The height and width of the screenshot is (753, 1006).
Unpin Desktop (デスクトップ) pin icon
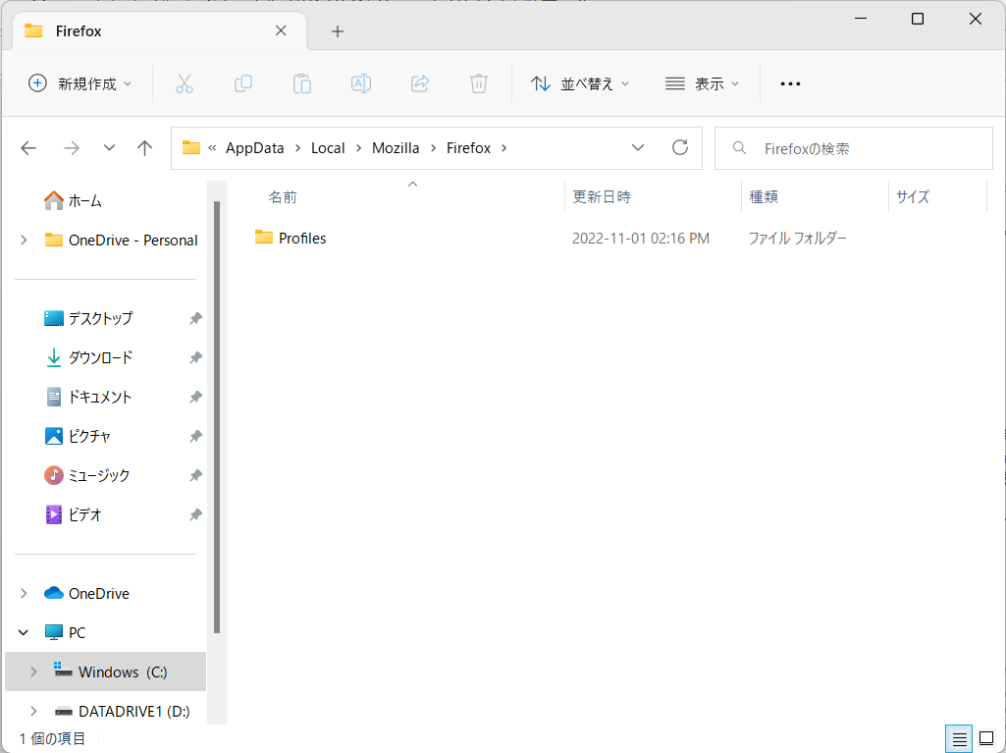point(195,318)
